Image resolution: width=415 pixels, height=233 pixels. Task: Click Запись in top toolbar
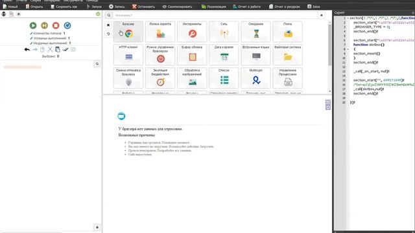point(117,6)
